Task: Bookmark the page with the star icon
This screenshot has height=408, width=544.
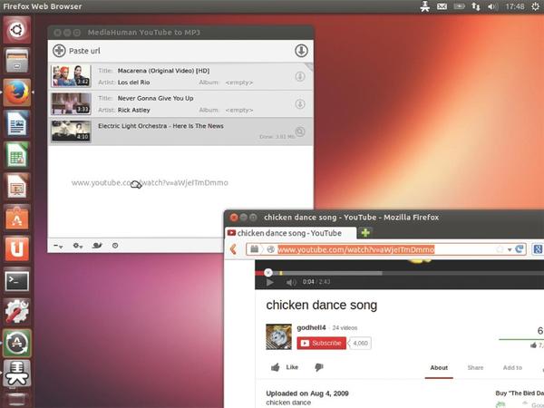Action: (500, 249)
